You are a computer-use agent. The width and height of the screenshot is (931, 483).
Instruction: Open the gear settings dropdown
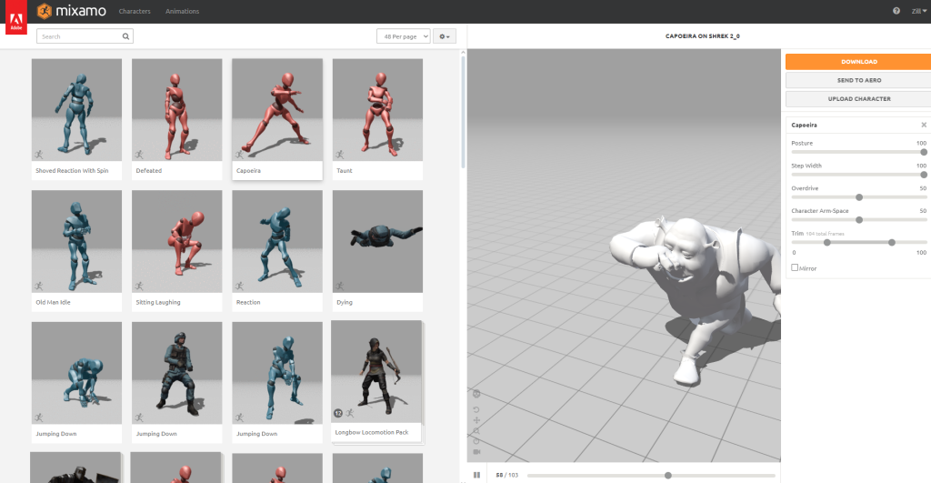444,36
